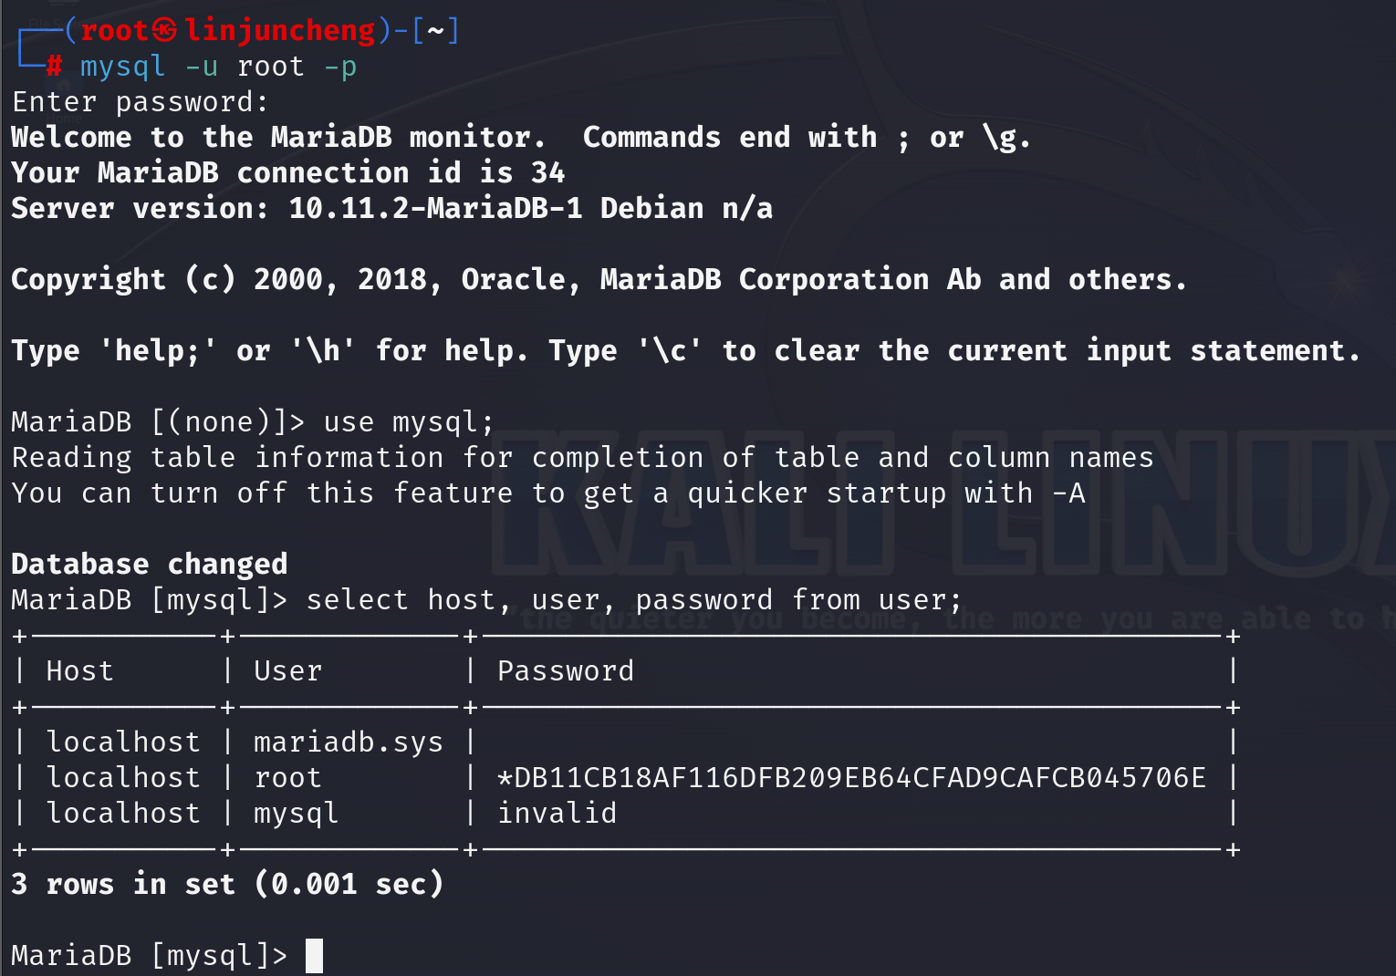1396x976 pixels.
Task: Click the root password hash value
Action: point(851,778)
